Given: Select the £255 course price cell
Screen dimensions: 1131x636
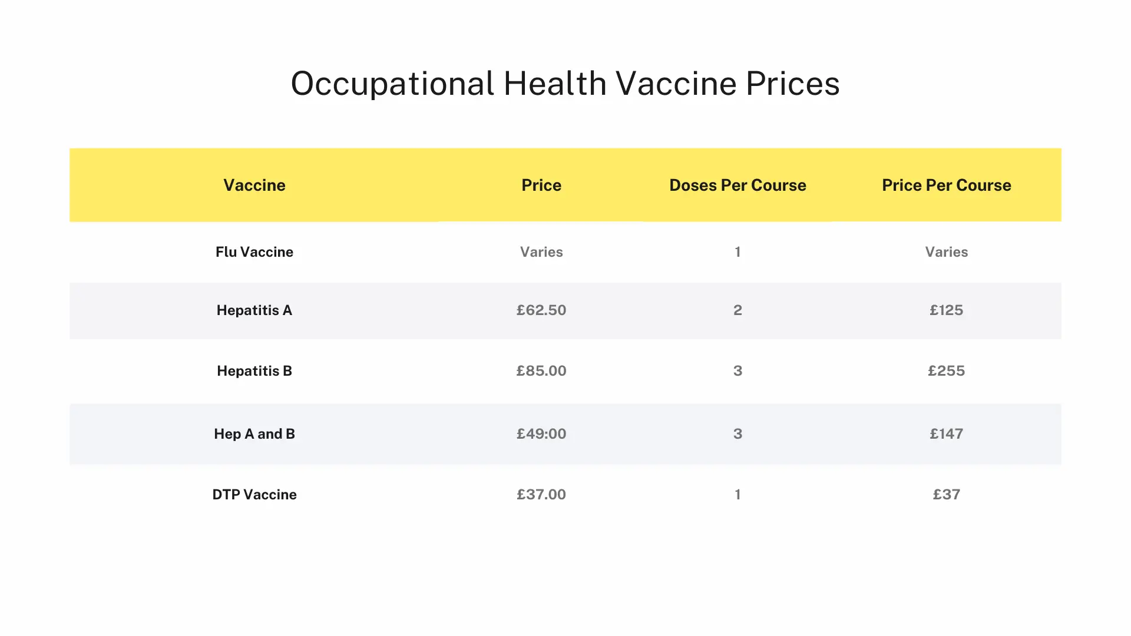Looking at the screenshot, I should tap(946, 371).
